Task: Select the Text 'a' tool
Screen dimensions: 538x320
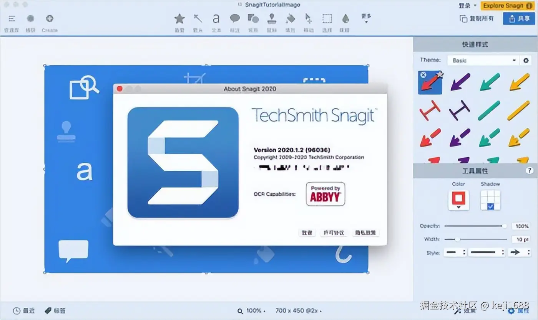Action: pos(216,18)
